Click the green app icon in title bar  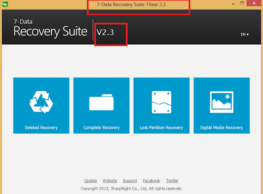click(5, 4)
